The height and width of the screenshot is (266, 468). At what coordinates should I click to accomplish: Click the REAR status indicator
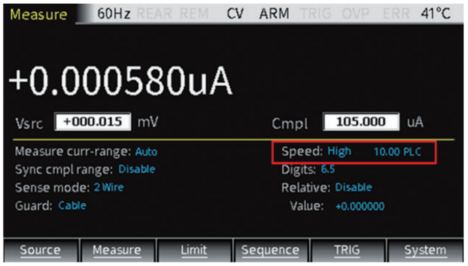point(154,14)
